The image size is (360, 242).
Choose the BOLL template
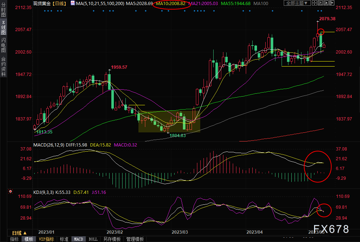(93, 239)
